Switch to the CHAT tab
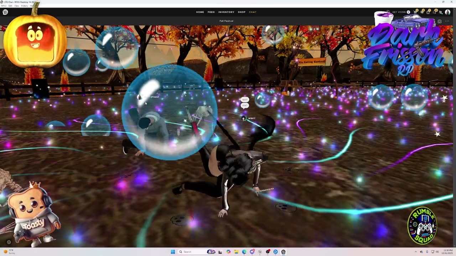This screenshot has height=256, width=456. point(253,12)
